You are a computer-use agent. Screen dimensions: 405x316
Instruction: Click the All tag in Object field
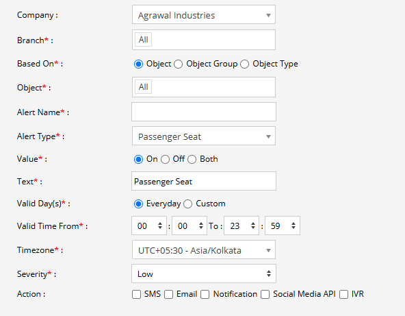pos(144,87)
